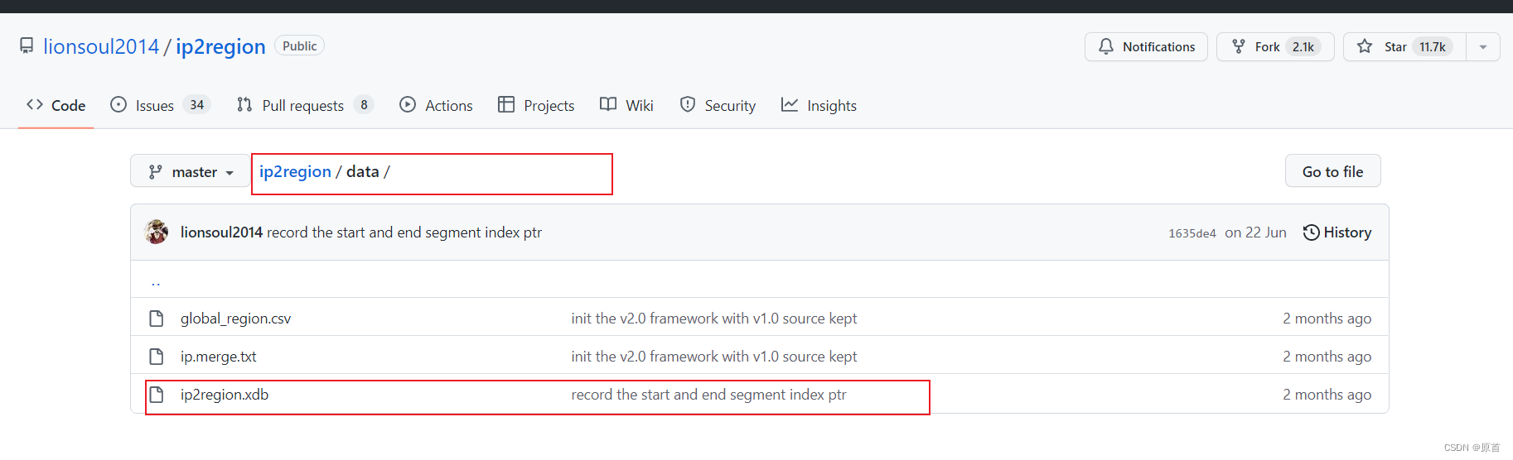Screen dimensions: 1513x460
Task: Open the commit message for ip2region.xdb
Action: coord(708,395)
